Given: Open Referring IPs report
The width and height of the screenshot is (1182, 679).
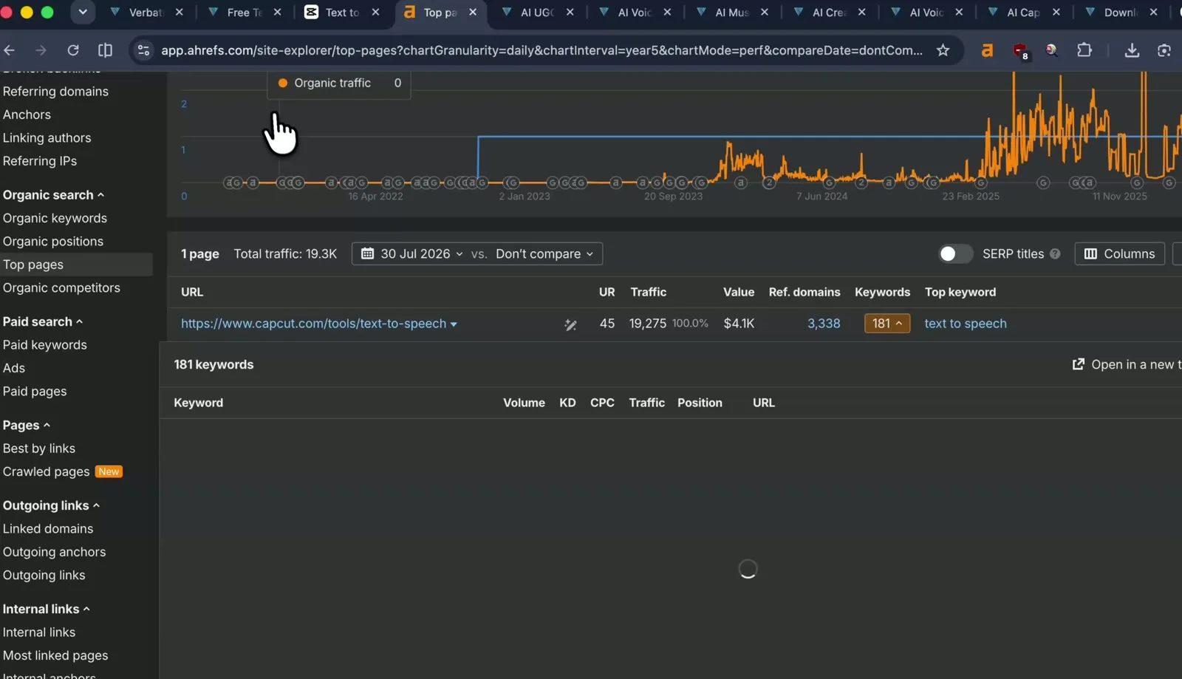Looking at the screenshot, I should point(39,161).
